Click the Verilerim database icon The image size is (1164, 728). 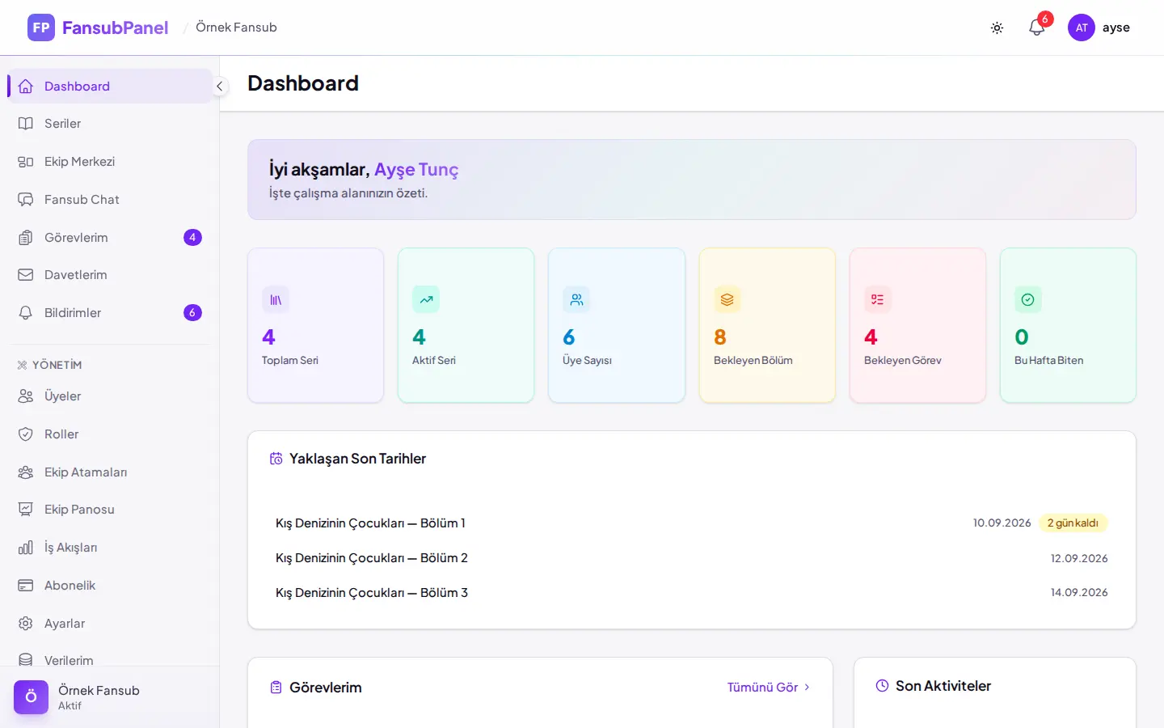tap(26, 660)
